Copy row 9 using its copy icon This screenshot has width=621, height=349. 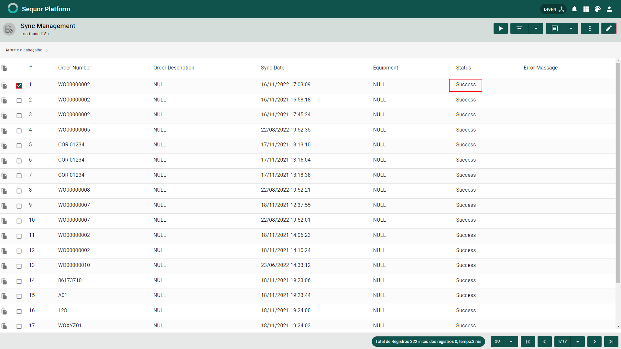pos(4,206)
